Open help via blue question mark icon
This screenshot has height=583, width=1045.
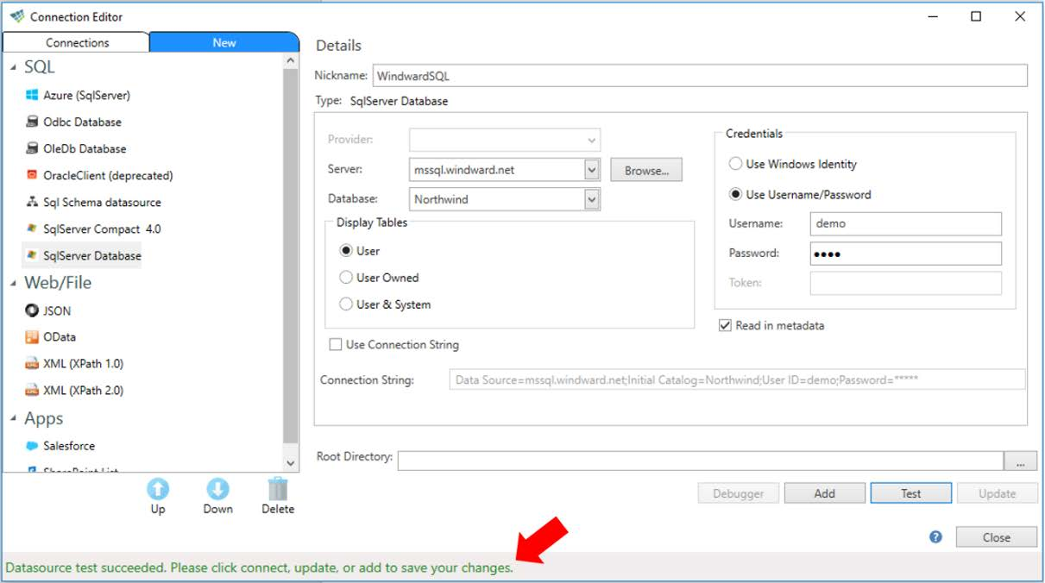coord(935,536)
